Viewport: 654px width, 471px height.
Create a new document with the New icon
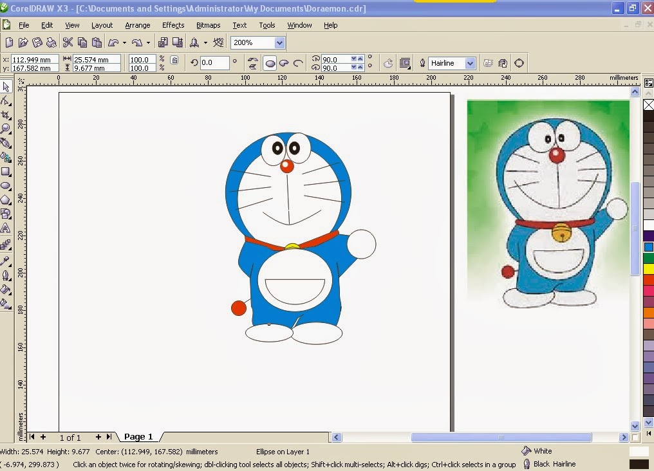pyautogui.click(x=9, y=42)
